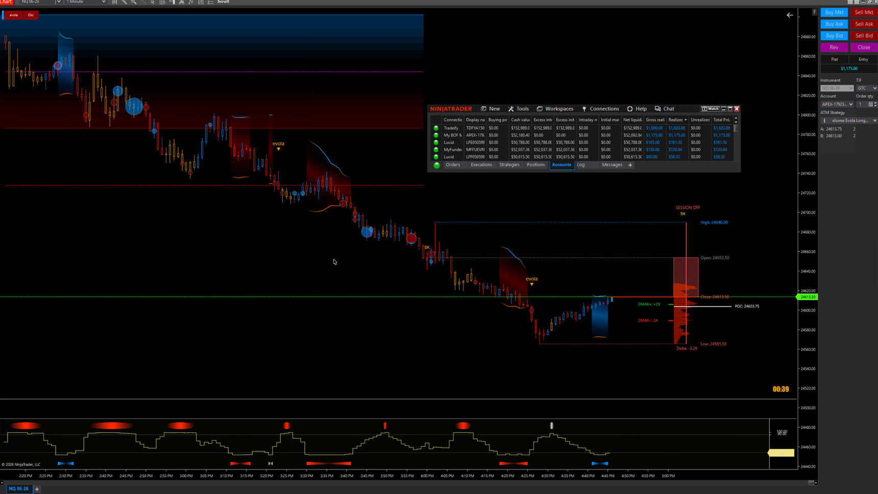878x494 pixels.
Task: Open the order quantity calculator icon
Action: point(870,104)
